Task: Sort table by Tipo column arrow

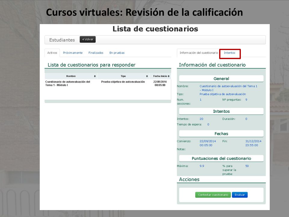Action: point(147,76)
